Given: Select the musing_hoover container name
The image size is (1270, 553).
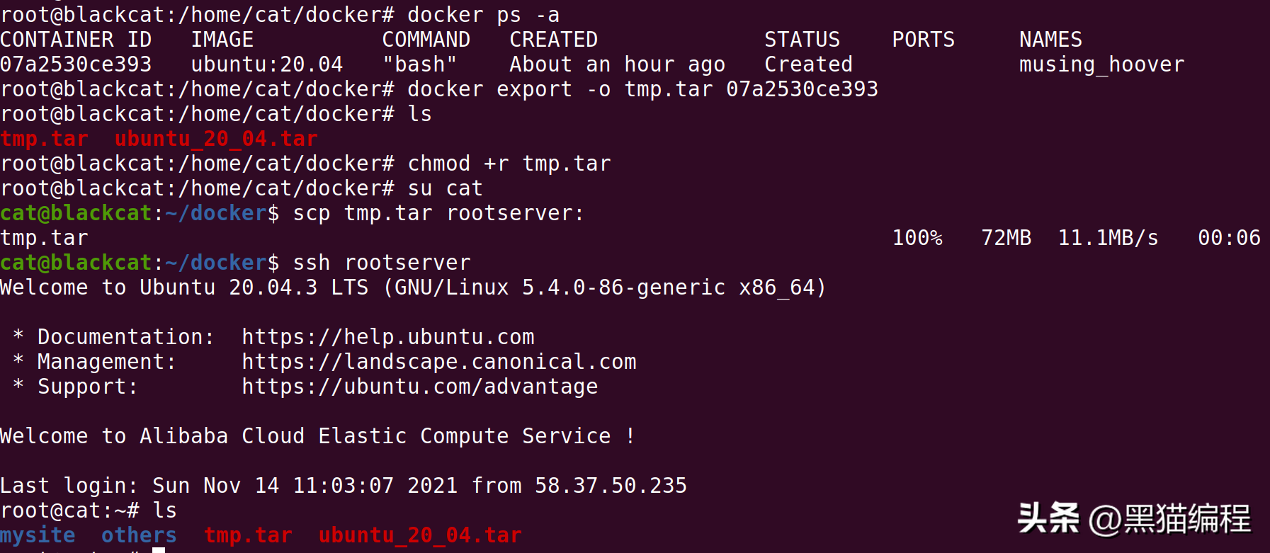Looking at the screenshot, I should pos(1101,64).
